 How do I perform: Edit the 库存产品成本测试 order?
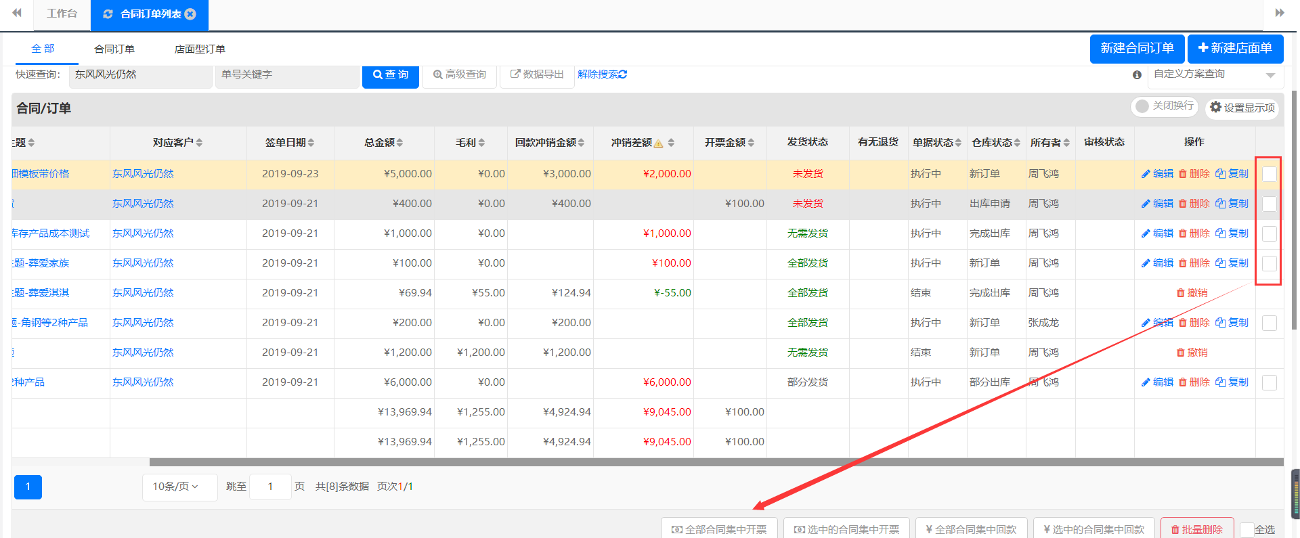(1158, 233)
